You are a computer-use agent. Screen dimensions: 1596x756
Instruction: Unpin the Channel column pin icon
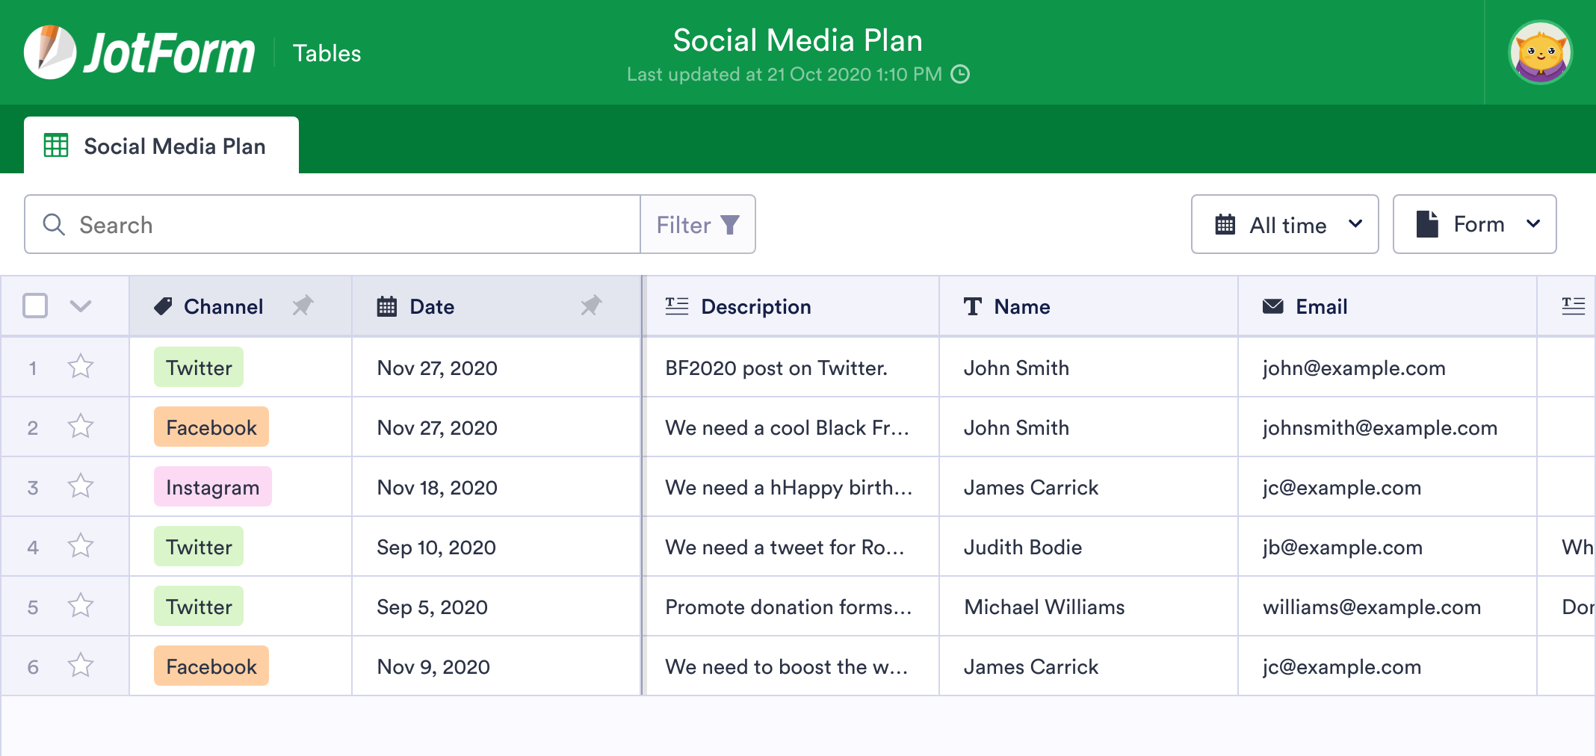pyautogui.click(x=303, y=306)
